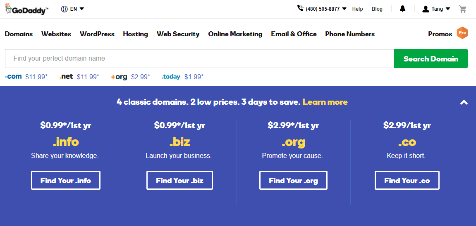Click the .today domain price logo

pos(171,77)
